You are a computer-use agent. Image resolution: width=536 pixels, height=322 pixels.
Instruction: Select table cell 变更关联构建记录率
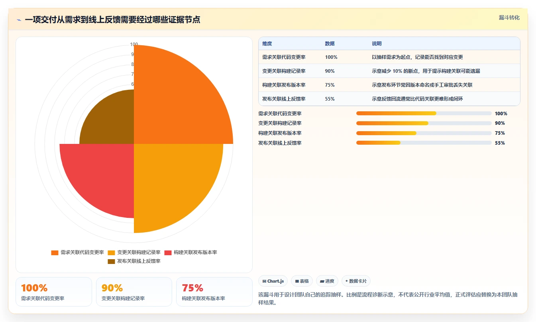coord(284,71)
